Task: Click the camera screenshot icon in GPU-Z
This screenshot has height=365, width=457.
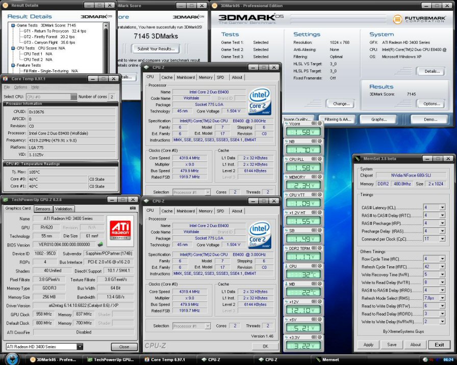Action: (x=133, y=208)
